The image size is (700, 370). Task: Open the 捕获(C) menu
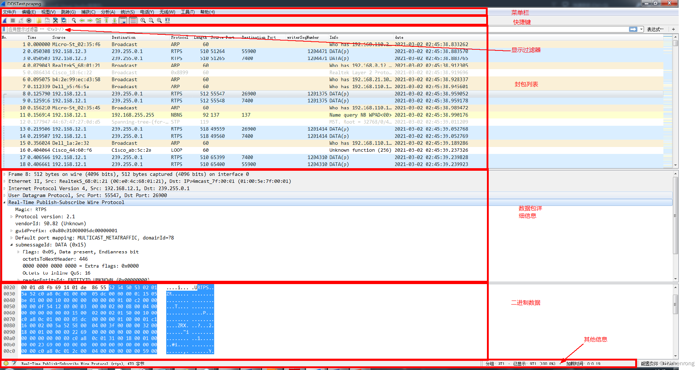point(87,12)
